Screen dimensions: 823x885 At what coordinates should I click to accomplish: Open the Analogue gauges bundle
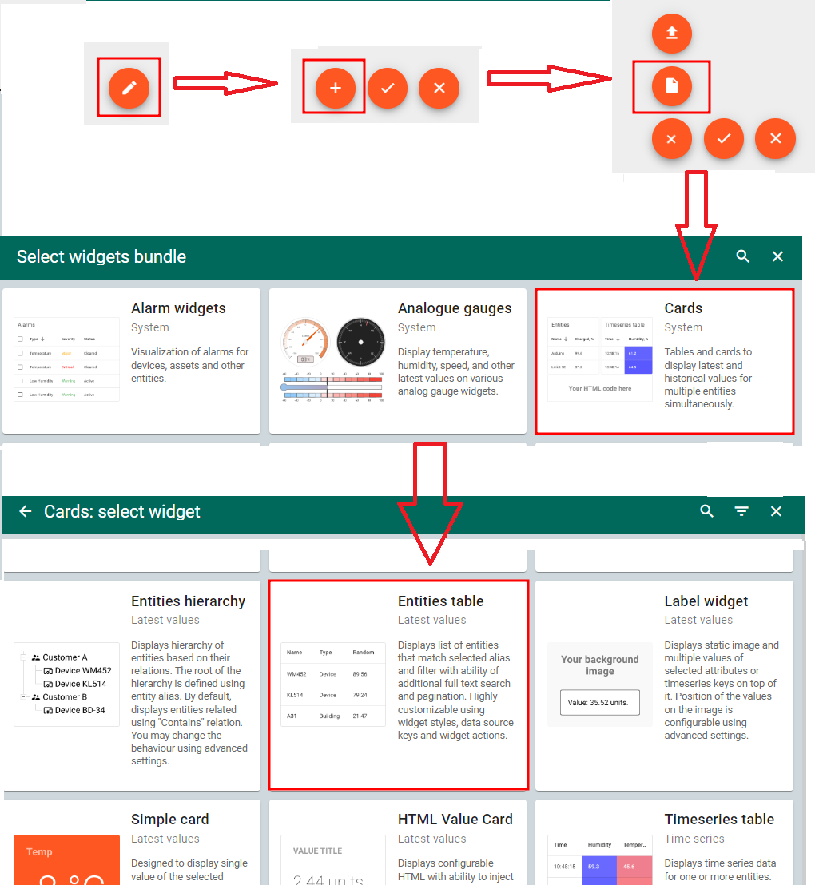click(397, 361)
